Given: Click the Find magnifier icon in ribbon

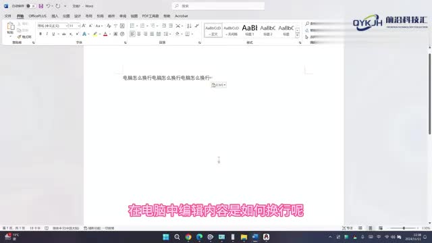Looking at the screenshot, I should click(307, 24).
